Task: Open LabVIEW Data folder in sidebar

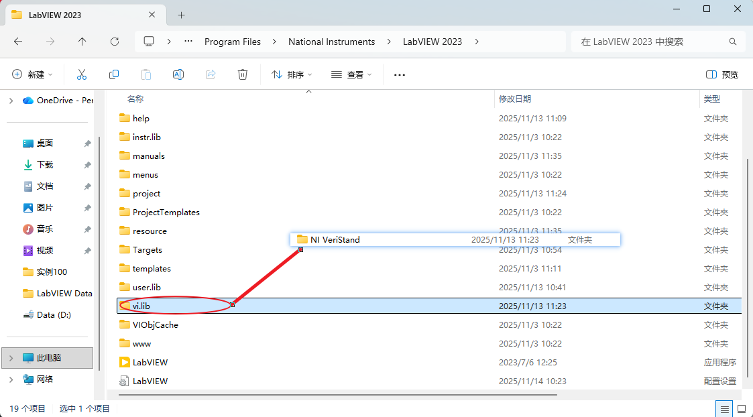Action: tap(58, 294)
